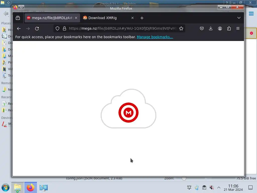Image resolution: width=257 pixels, height=193 pixels.
Task: Select the Trash place in Dolphin sidebar
Action: [x=7, y=75]
